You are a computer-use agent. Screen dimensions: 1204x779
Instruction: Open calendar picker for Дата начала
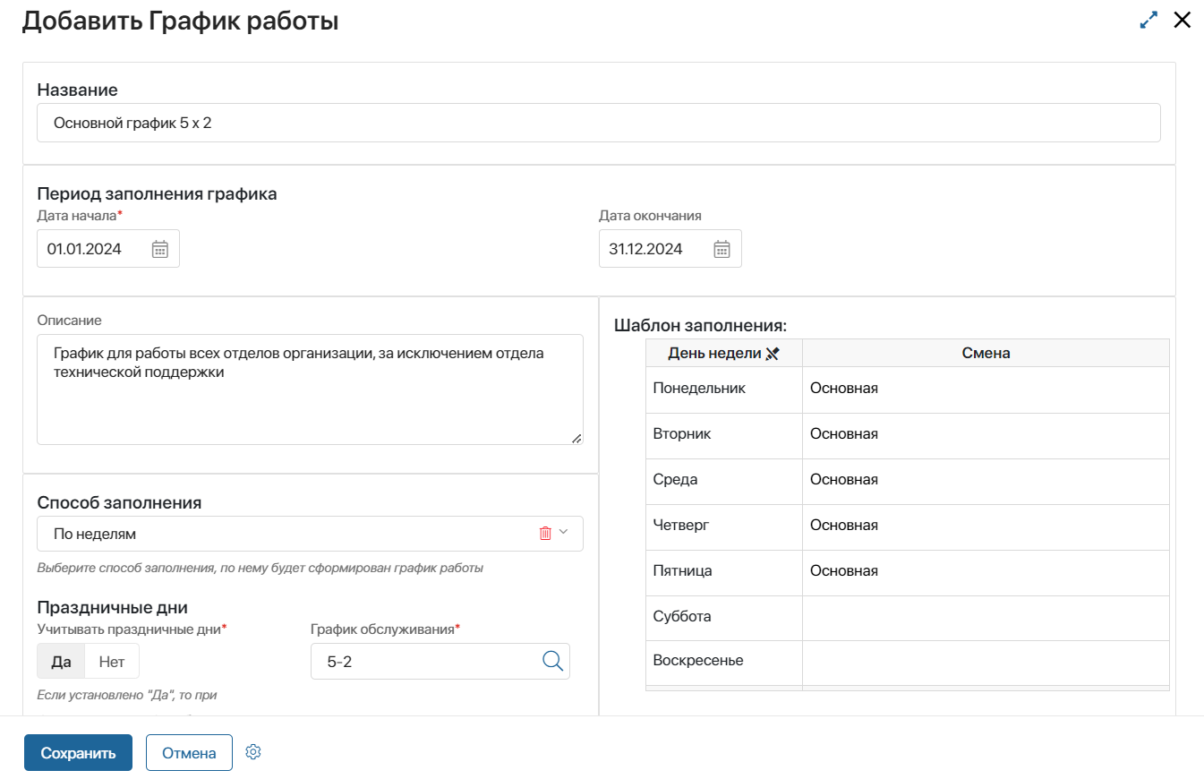click(x=160, y=249)
